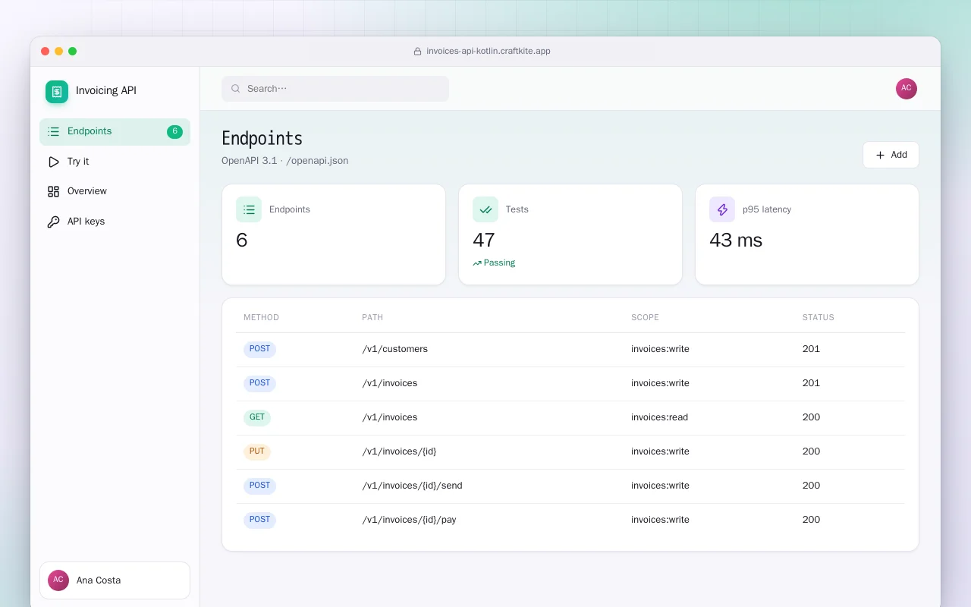Click the Passing trend arrow icon
Viewport: 971px width, 607px height.
[x=477, y=263]
